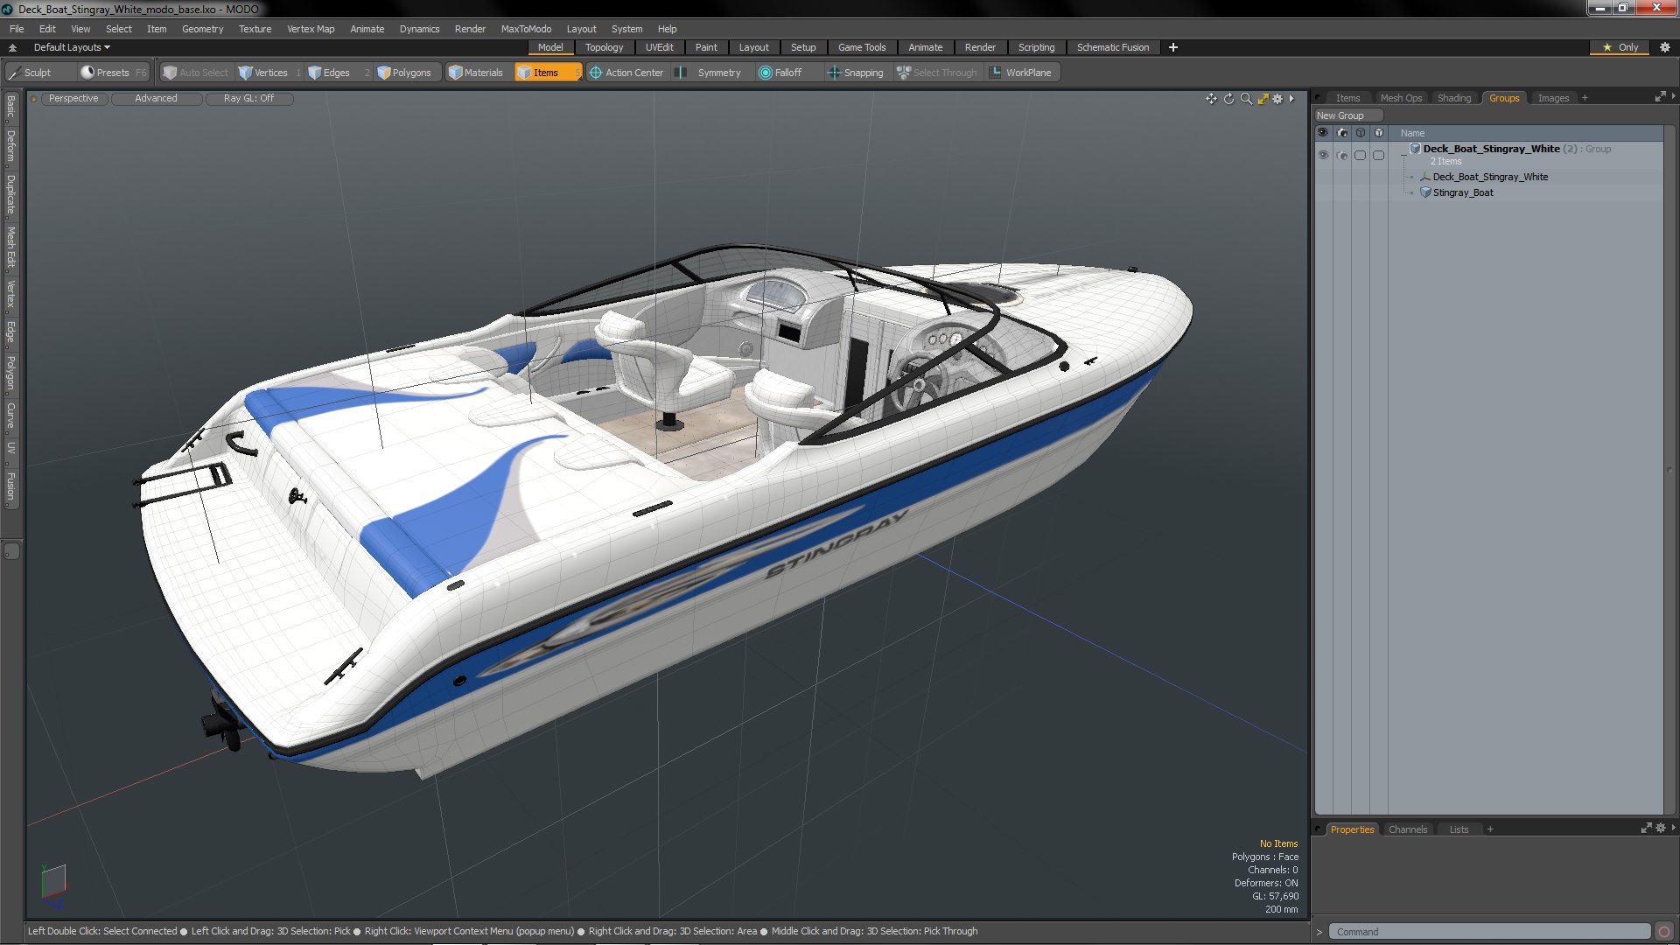This screenshot has height=945, width=1680.
Task: Click the Groups panel expand arrows icon
Action: tap(1660, 96)
